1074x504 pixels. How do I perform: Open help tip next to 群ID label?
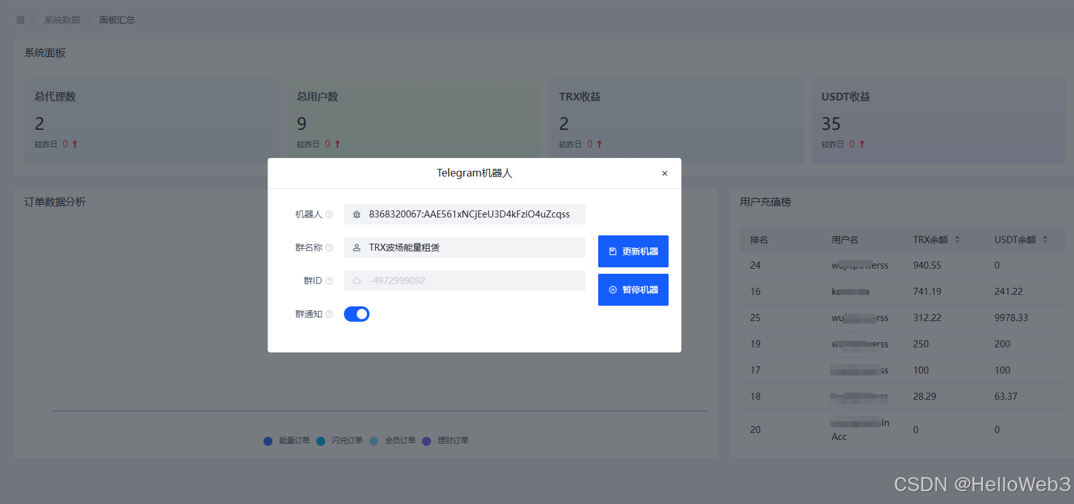329,281
